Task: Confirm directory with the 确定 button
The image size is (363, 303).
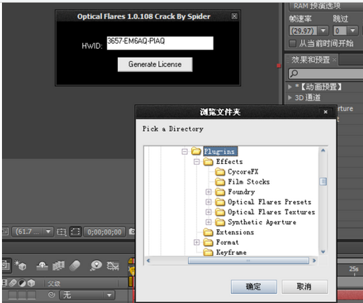Action: [254, 287]
